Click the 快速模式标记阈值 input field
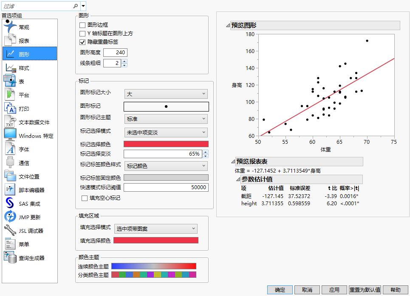This screenshot has height=296, width=410. click(166, 187)
